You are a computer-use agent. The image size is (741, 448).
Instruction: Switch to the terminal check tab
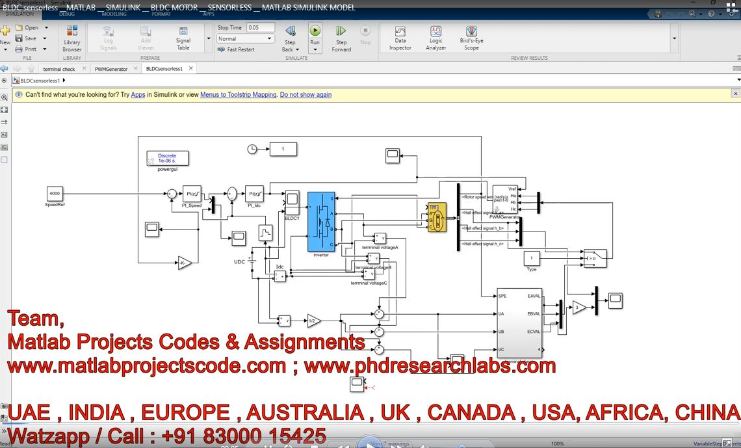pyautogui.click(x=58, y=69)
